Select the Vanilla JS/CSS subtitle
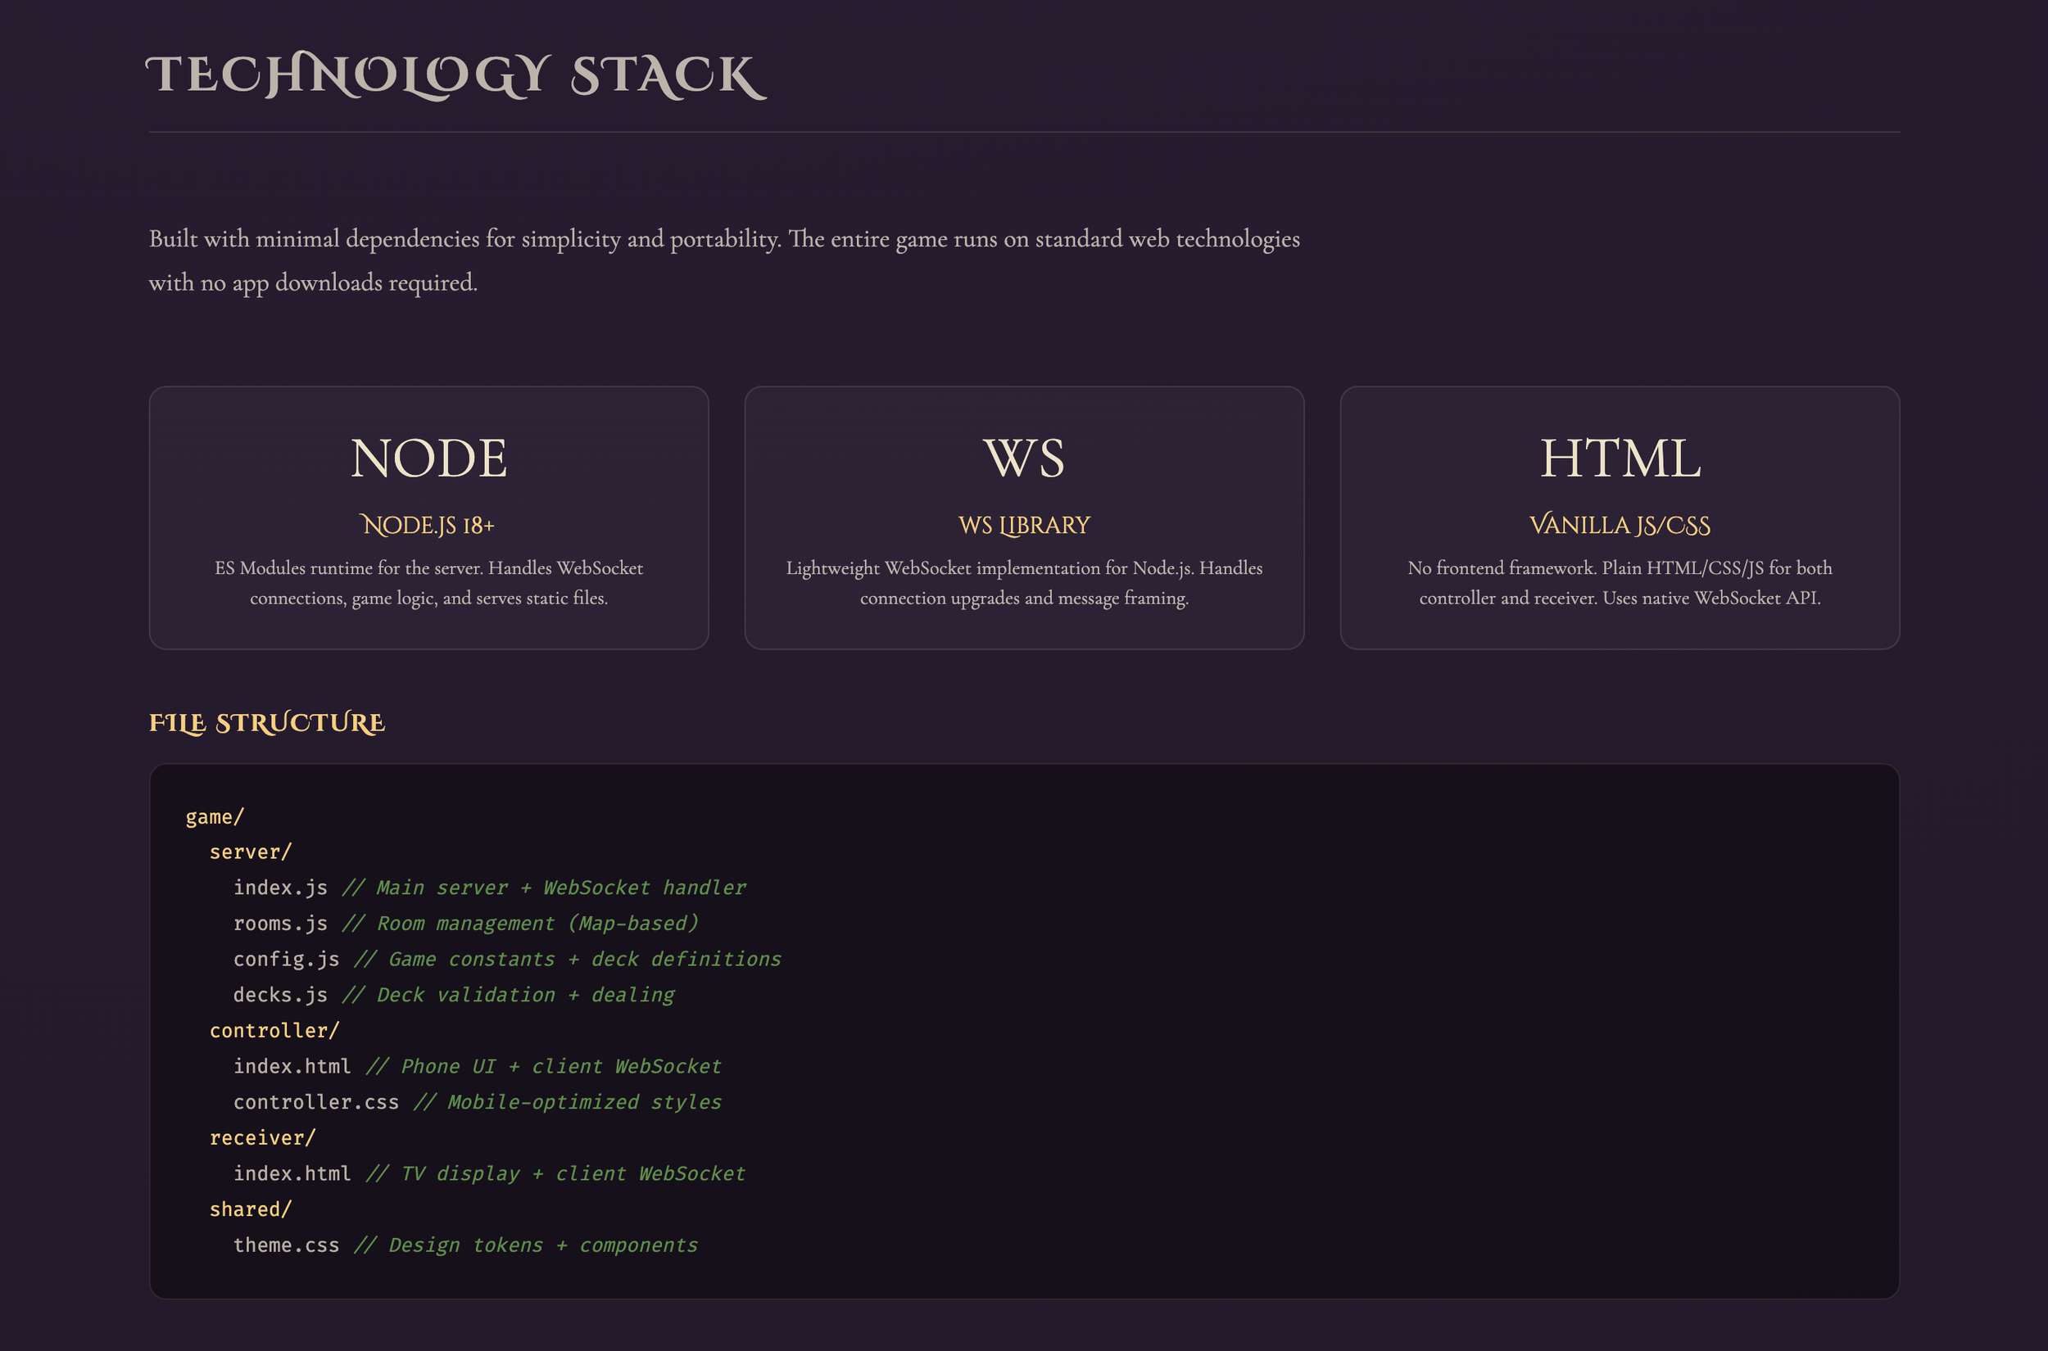Viewport: 2048px width, 1351px height. pyautogui.click(x=1620, y=525)
